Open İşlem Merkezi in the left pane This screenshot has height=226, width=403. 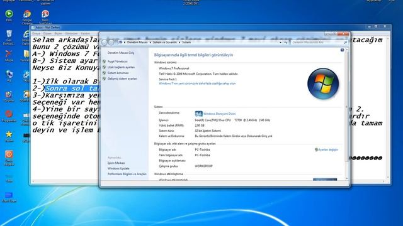(116, 163)
